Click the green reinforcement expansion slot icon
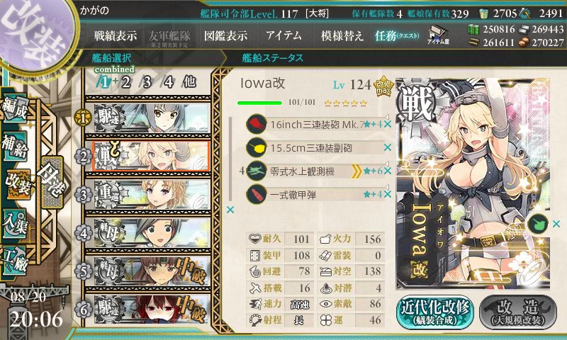 (x=538, y=224)
